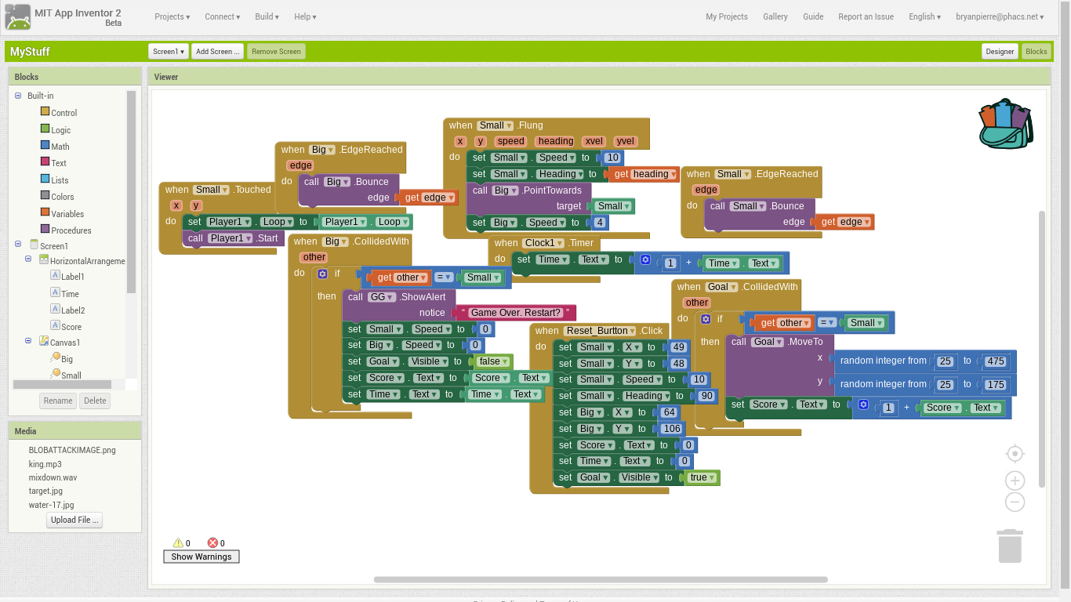Viewport: 1071px width, 602px height.
Task: Click the Upload File button
Action: 74,520
